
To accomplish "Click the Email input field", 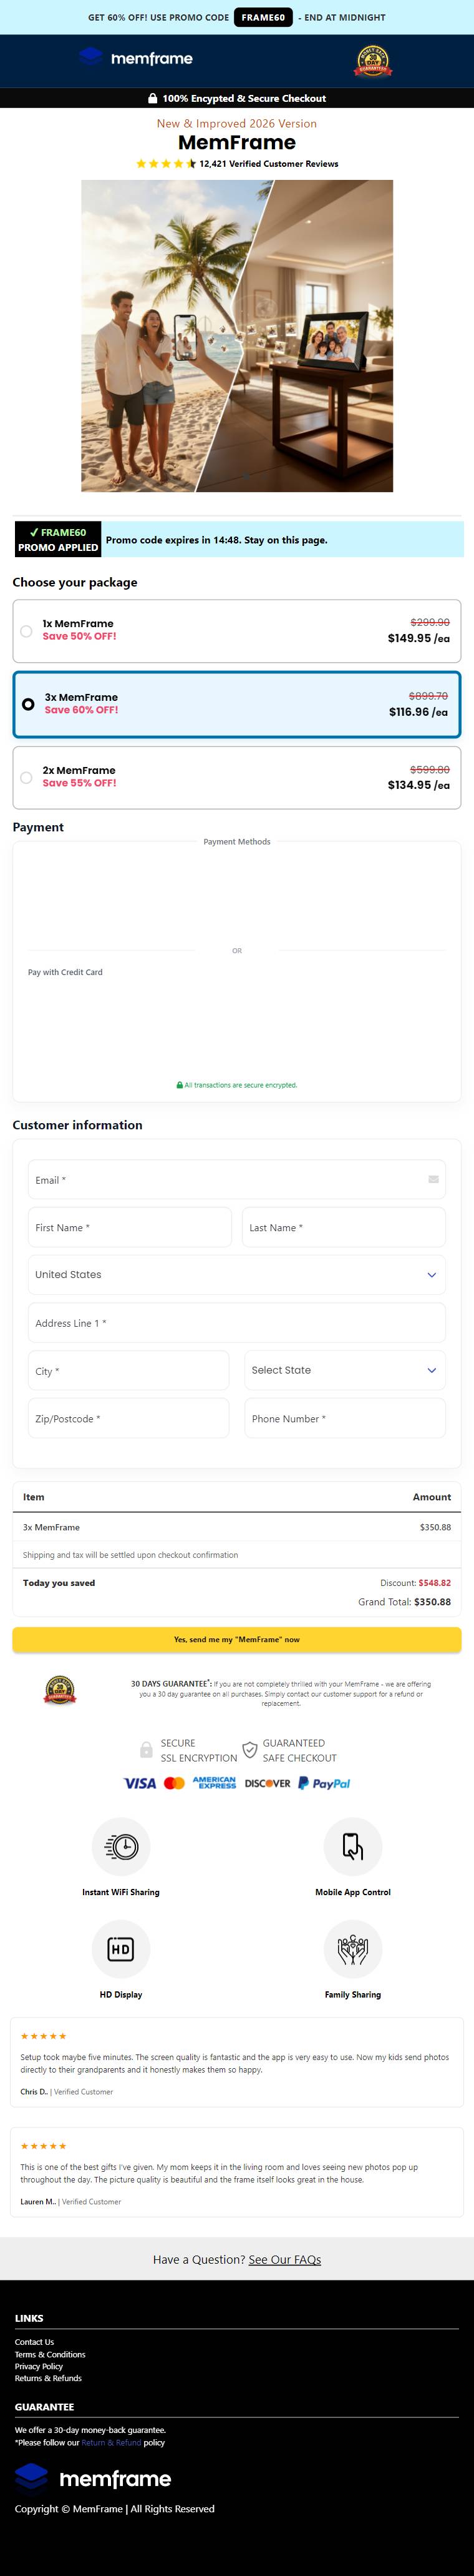I will pyautogui.click(x=236, y=1180).
